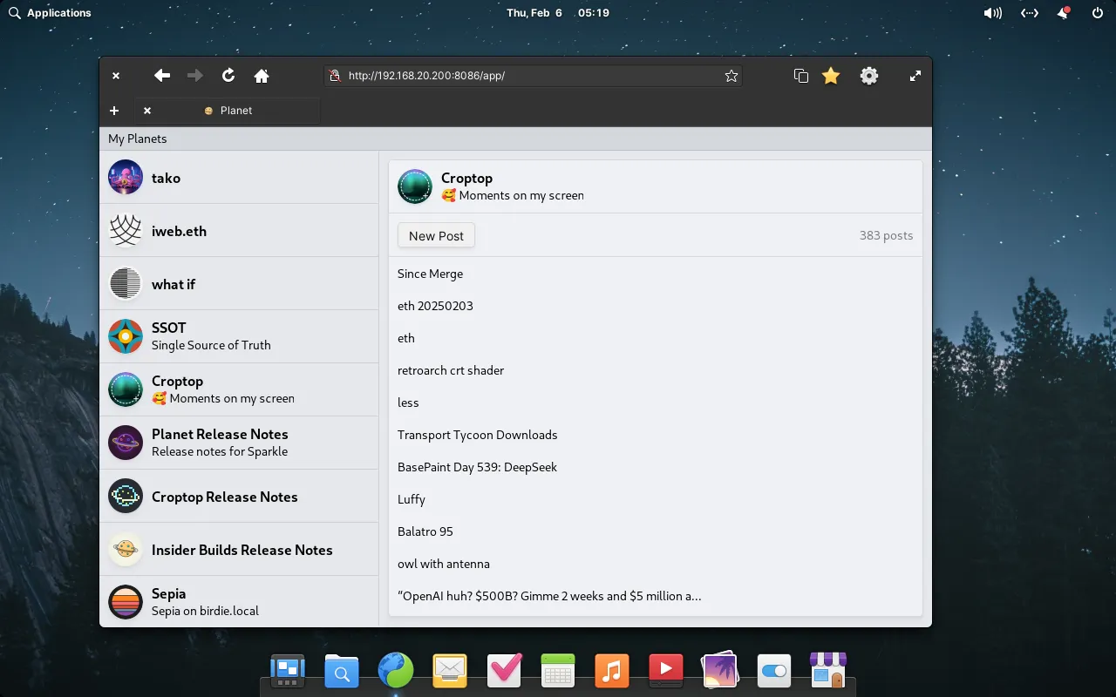The width and height of the screenshot is (1116, 697).
Task: Open the sound volume indicator
Action: [992, 13]
